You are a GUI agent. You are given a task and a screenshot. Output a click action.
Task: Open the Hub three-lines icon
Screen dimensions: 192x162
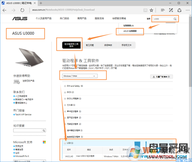(163, 10)
